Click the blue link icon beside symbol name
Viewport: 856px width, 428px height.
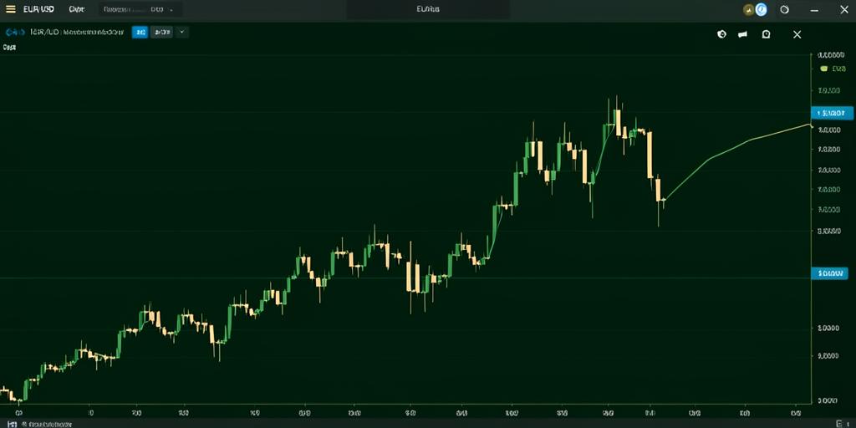click(15, 33)
